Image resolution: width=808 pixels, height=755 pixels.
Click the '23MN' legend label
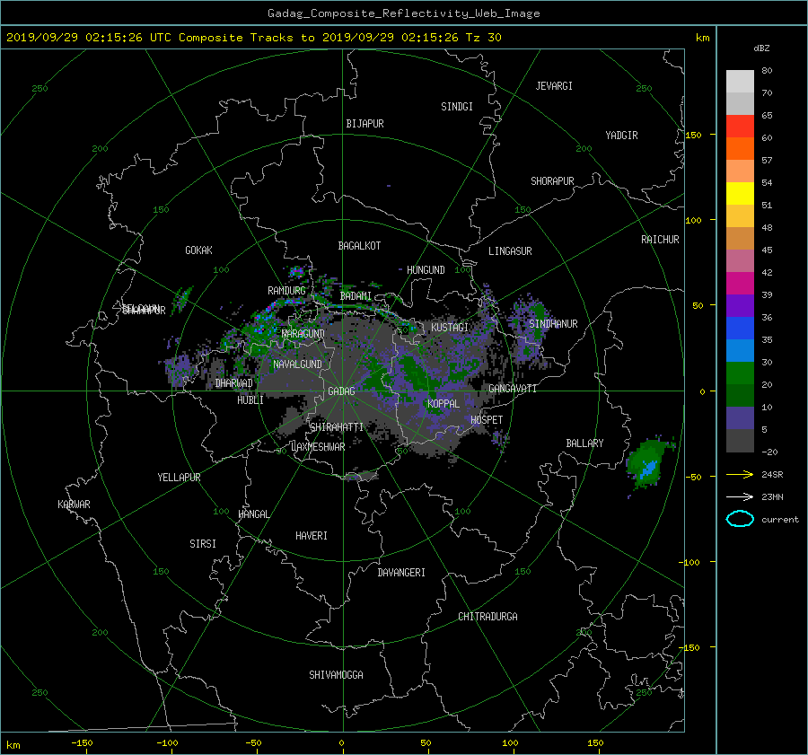(772, 496)
